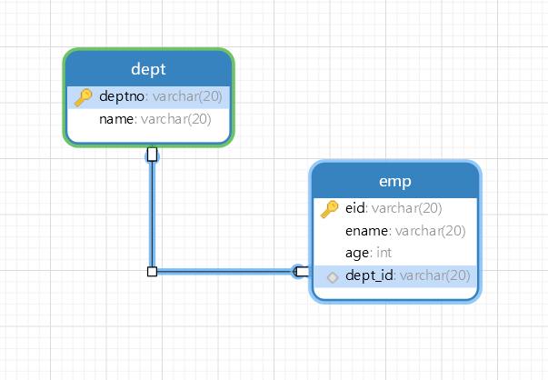The image size is (548, 380).
Task: Select the ename column in emp table
Action: [368, 231]
